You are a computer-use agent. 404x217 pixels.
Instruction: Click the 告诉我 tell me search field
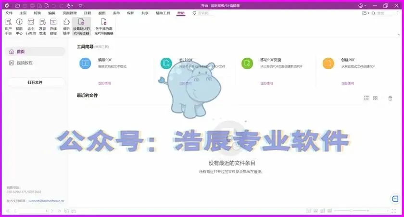203,13
